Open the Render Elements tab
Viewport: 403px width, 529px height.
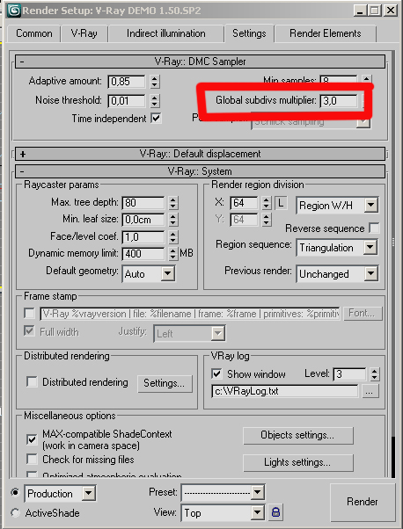point(326,33)
